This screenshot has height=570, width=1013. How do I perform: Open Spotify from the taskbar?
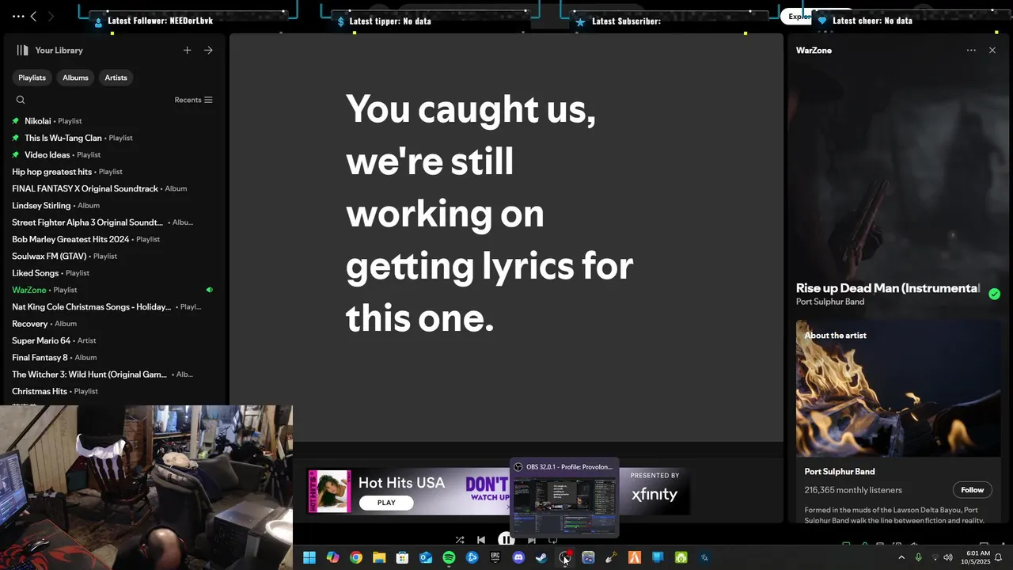[449, 557]
